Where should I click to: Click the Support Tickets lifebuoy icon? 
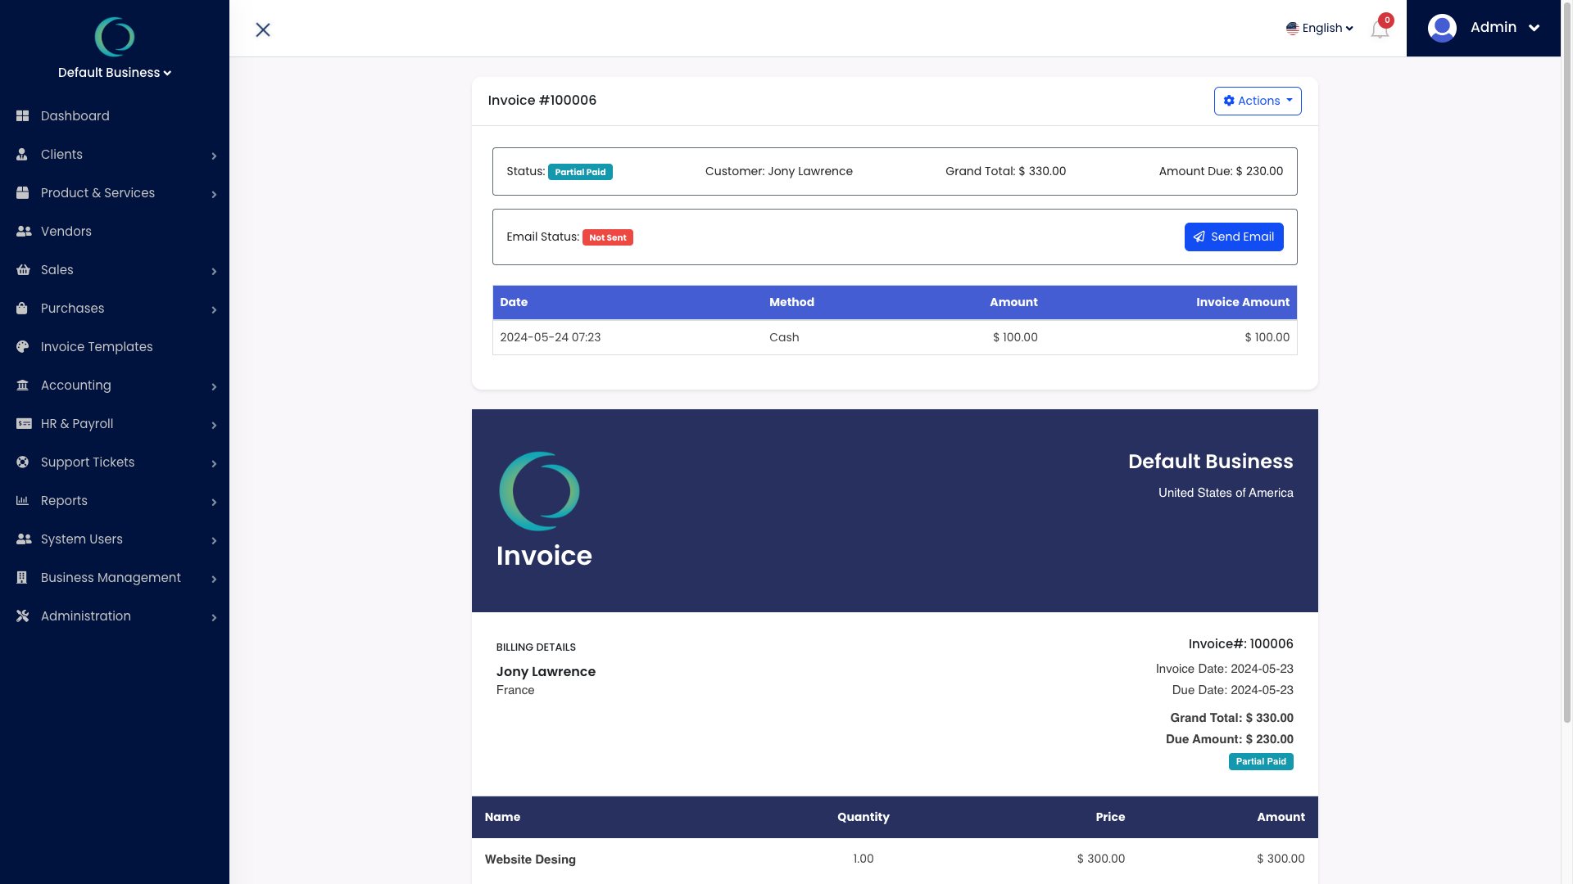tap(23, 462)
